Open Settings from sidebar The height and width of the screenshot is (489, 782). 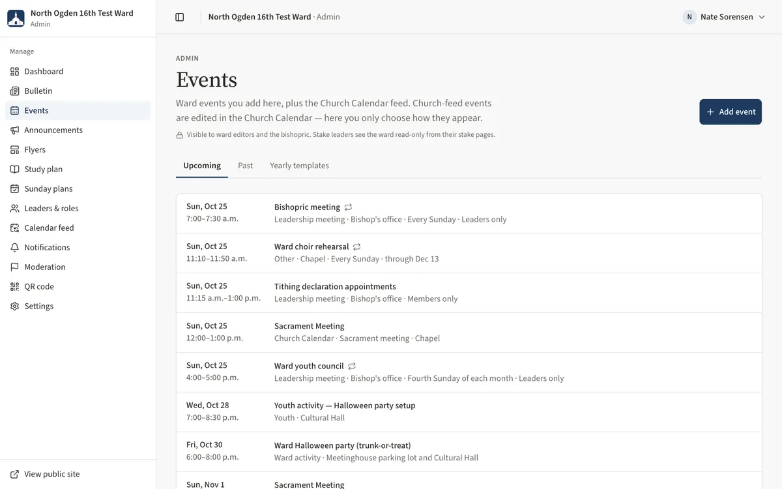coord(78,306)
